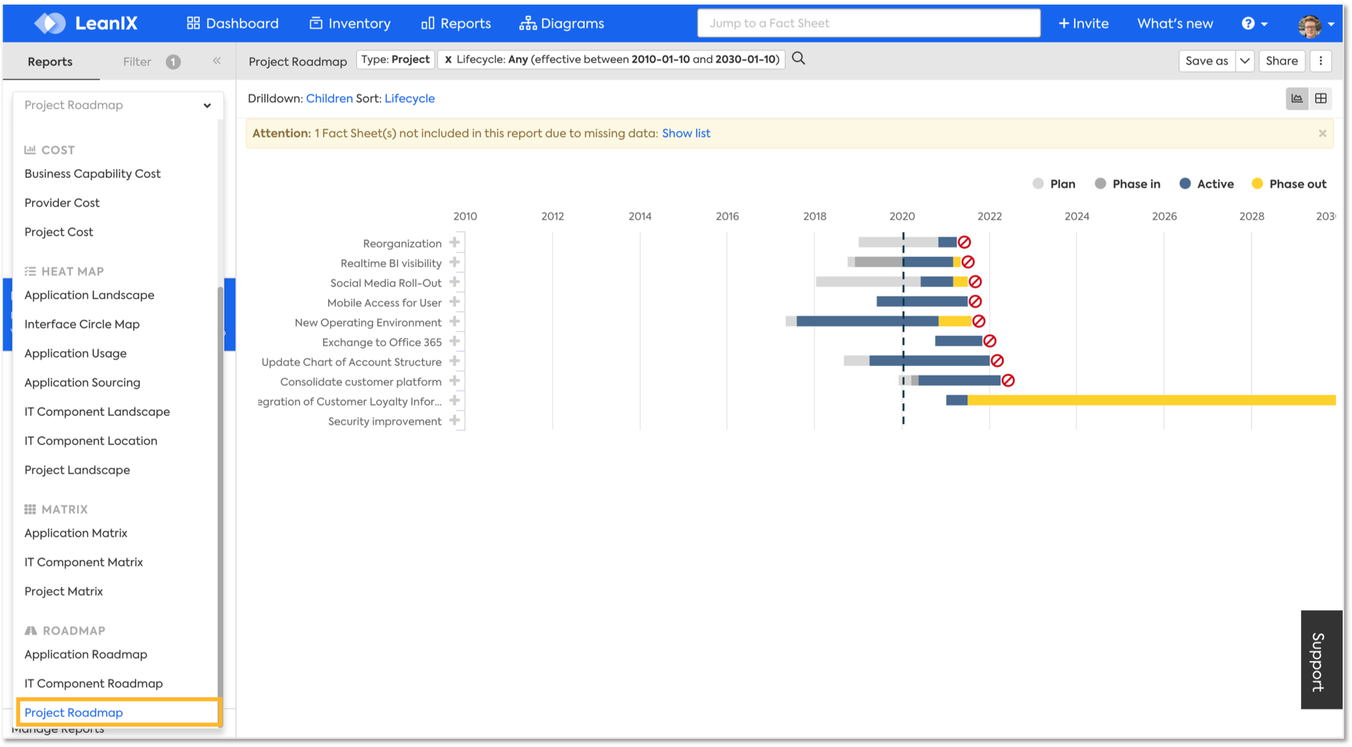Click the Share button
The height and width of the screenshot is (747, 1352).
point(1281,61)
